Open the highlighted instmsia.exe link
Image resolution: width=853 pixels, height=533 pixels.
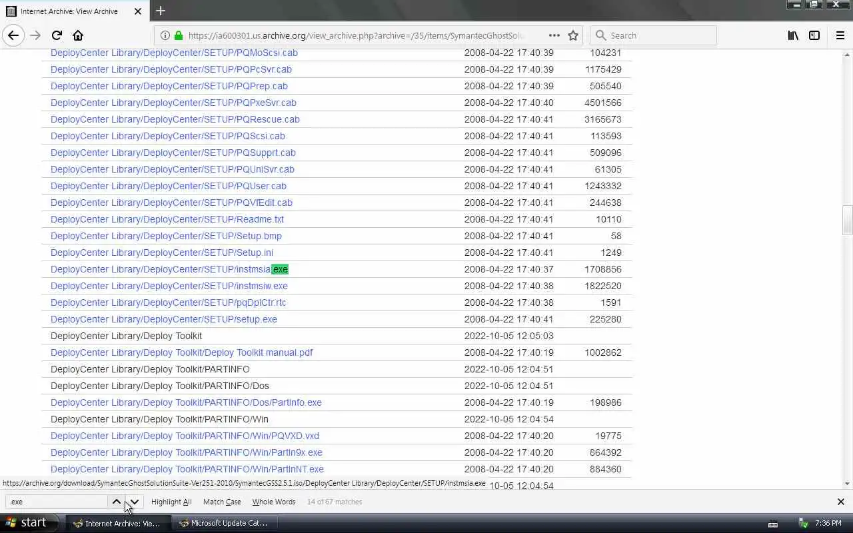[x=169, y=269]
